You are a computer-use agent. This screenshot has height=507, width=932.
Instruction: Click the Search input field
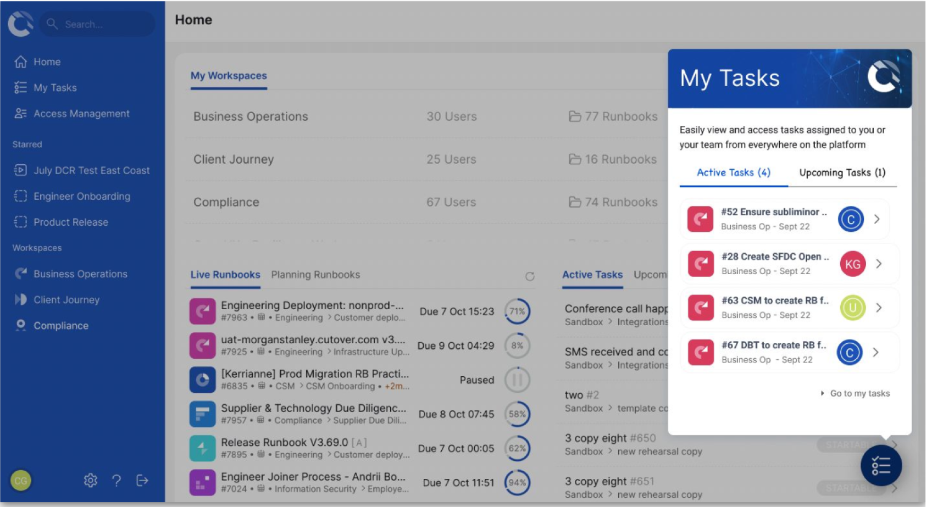(97, 24)
